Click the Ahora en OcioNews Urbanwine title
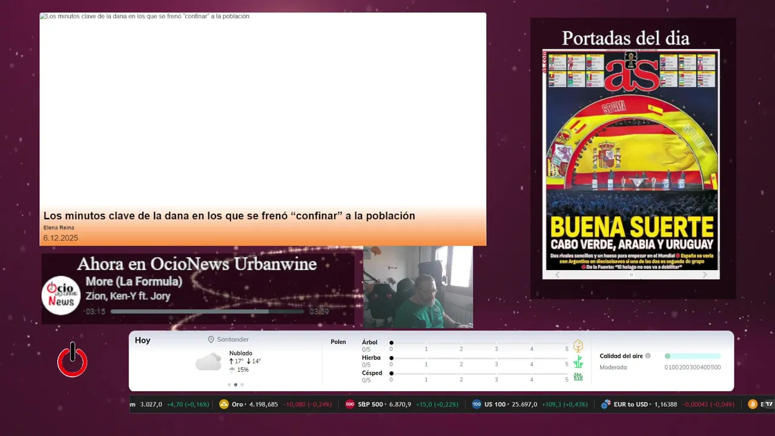775x436 pixels. tap(197, 264)
